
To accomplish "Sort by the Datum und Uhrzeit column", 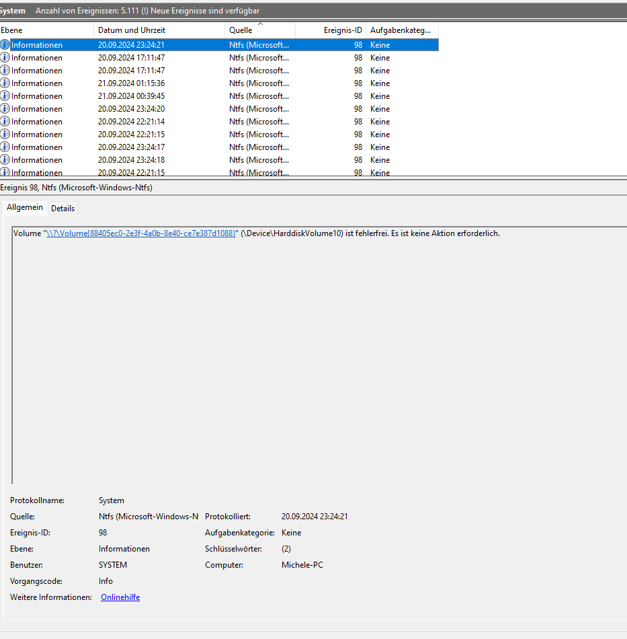I will [x=159, y=30].
